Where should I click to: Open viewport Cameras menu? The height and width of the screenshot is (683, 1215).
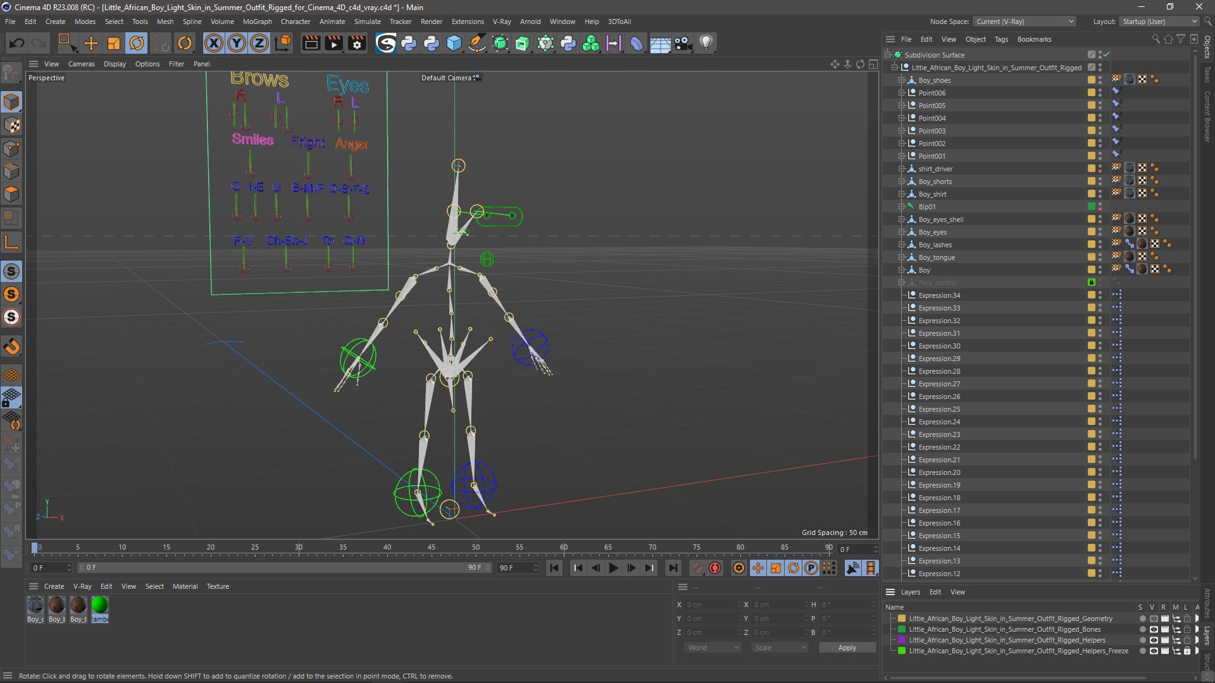81,64
